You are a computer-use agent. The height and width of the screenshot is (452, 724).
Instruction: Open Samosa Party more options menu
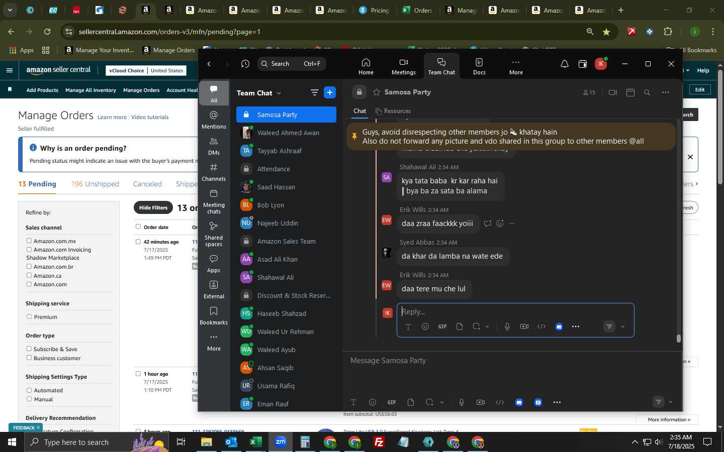(x=666, y=92)
